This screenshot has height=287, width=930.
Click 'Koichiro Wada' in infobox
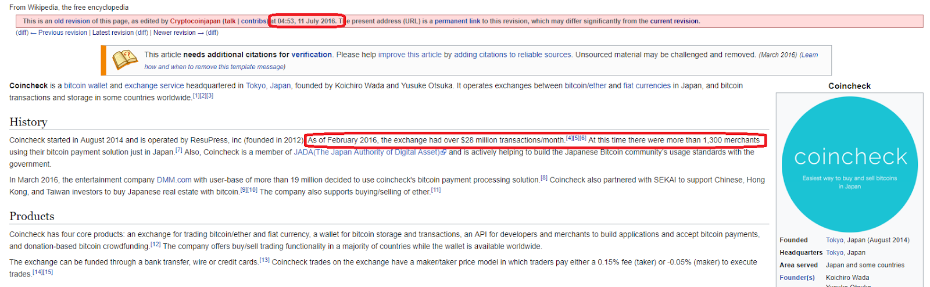(847, 278)
